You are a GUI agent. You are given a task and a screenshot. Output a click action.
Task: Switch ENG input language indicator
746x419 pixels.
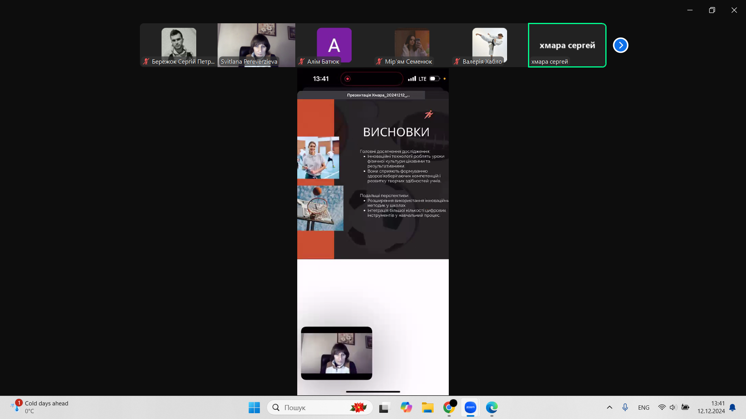tap(643, 407)
